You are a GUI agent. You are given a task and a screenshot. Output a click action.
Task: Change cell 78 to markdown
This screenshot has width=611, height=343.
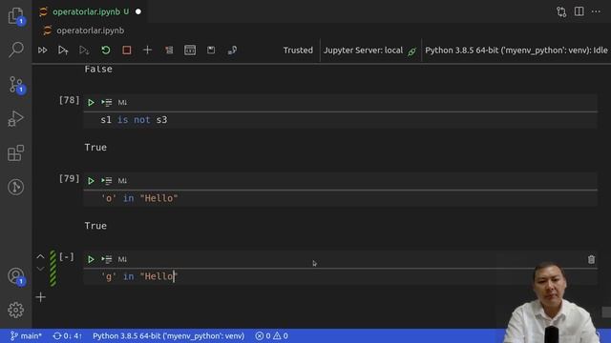coord(122,103)
